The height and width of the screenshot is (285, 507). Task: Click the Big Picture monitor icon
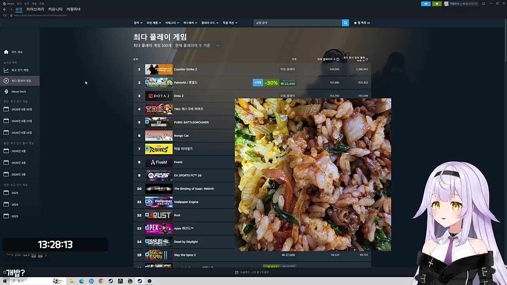[483, 4]
